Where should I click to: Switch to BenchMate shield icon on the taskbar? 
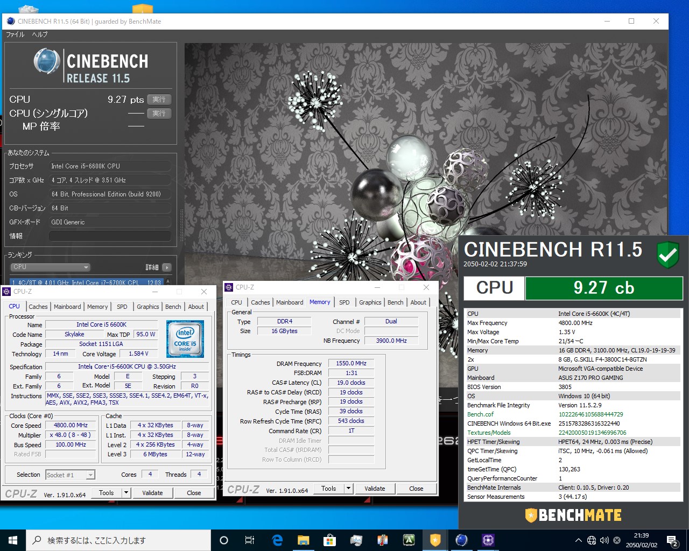pos(435,540)
